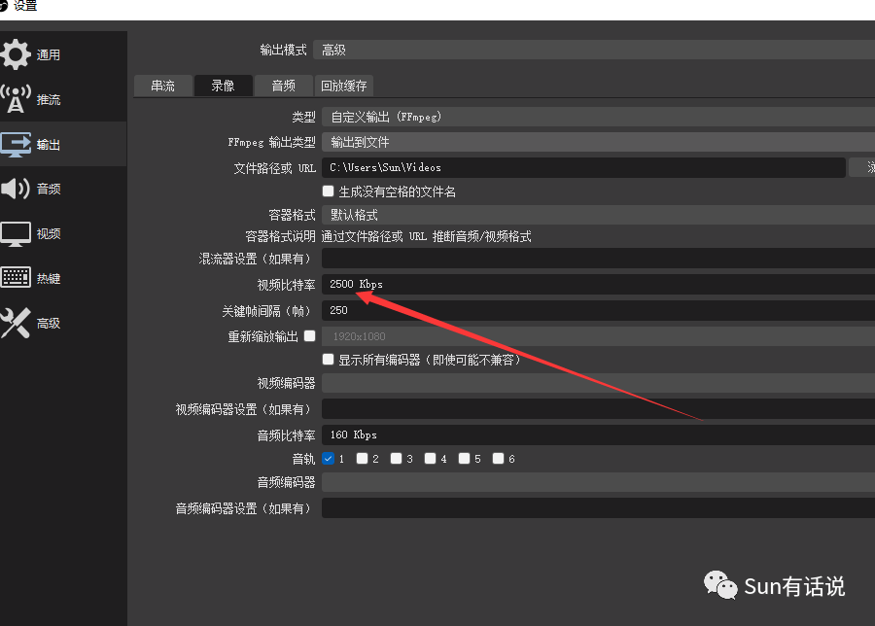
Task: Click the 关键帧间隔 250 field
Action: (x=598, y=310)
